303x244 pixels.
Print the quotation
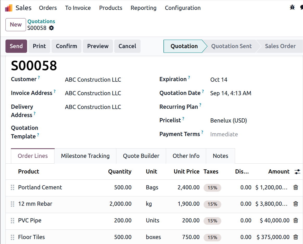(39, 46)
